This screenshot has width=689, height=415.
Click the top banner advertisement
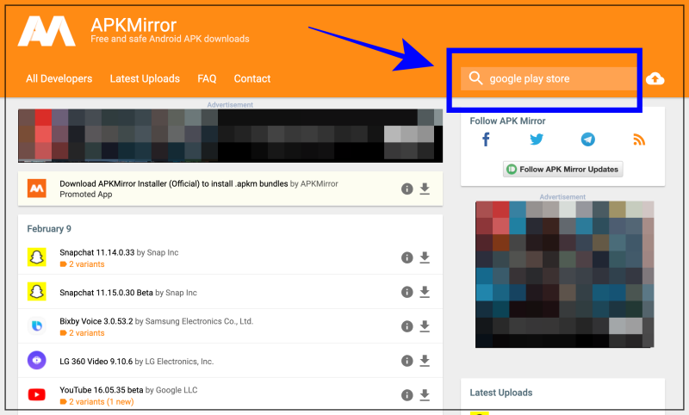(230, 136)
